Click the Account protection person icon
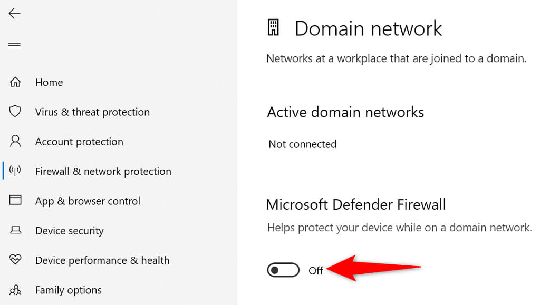The image size is (540, 305). 15,141
